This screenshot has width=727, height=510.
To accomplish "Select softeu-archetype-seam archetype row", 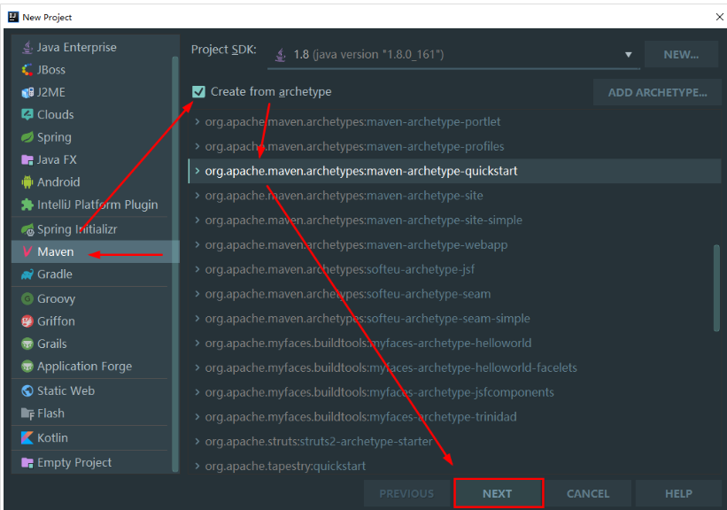I will 454,294.
